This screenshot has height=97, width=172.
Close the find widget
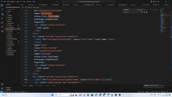[x=157, y=10]
